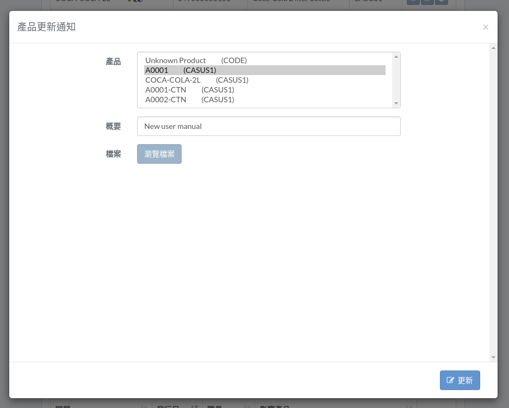Click the dialog body scrollbar down arrow
The height and width of the screenshot is (408, 509).
[x=493, y=357]
